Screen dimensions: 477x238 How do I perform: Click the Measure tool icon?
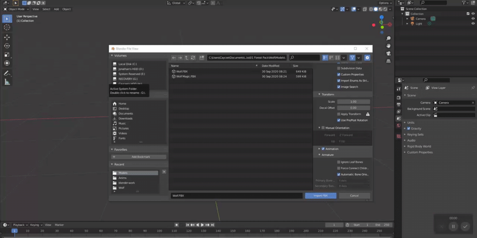coord(7,82)
